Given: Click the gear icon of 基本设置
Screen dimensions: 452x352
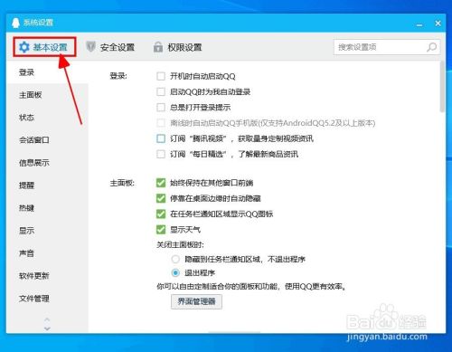Looking at the screenshot, I should 24,47.
